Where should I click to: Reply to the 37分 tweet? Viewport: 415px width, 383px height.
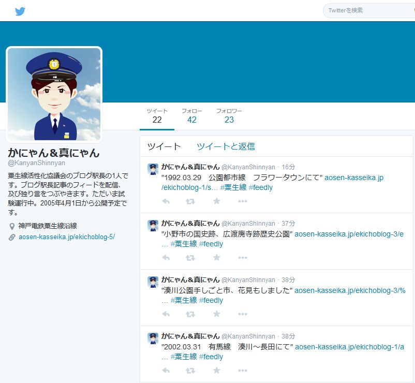166,258
